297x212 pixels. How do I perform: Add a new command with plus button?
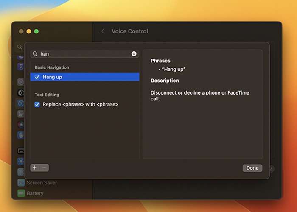(35, 168)
